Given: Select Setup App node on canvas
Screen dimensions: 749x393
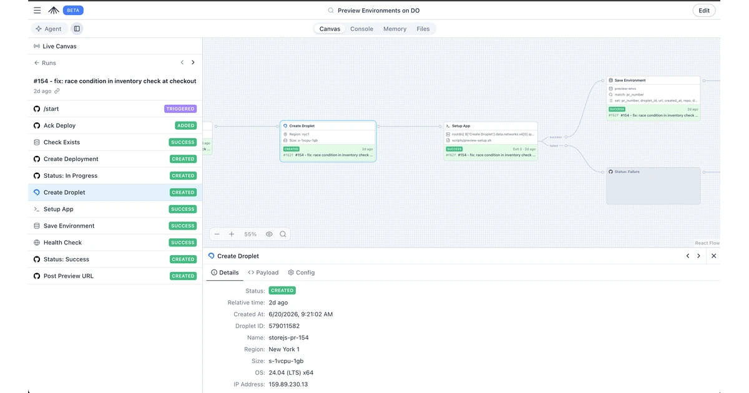Looking at the screenshot, I should click(x=491, y=141).
